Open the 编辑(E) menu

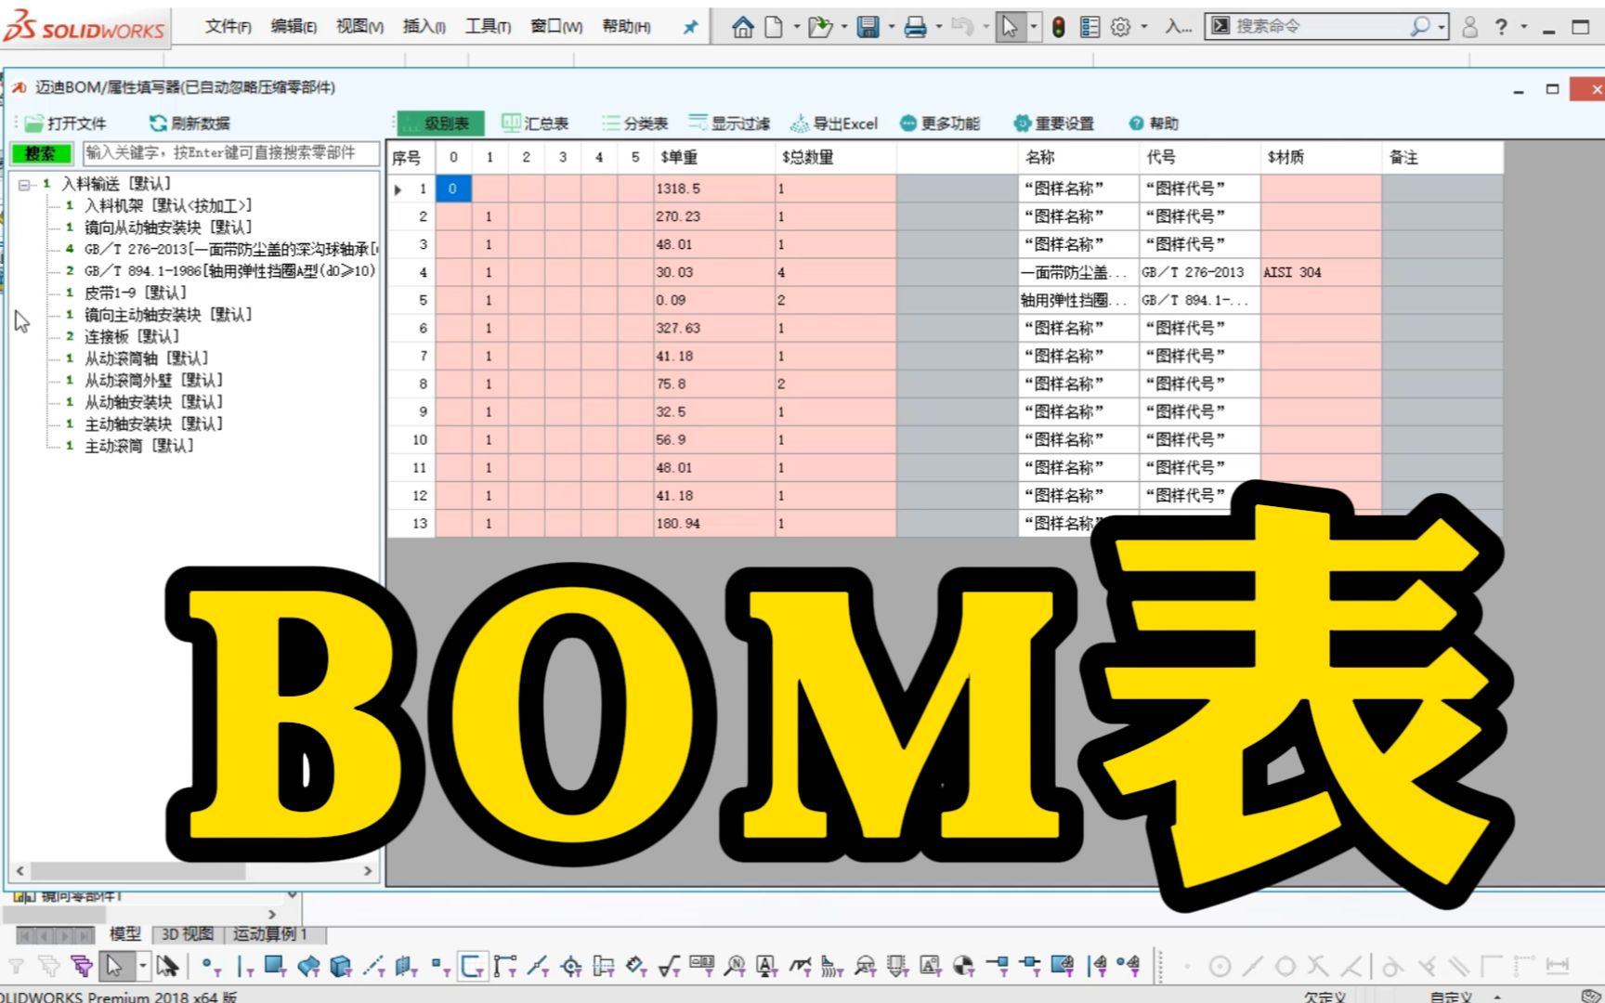tap(294, 26)
